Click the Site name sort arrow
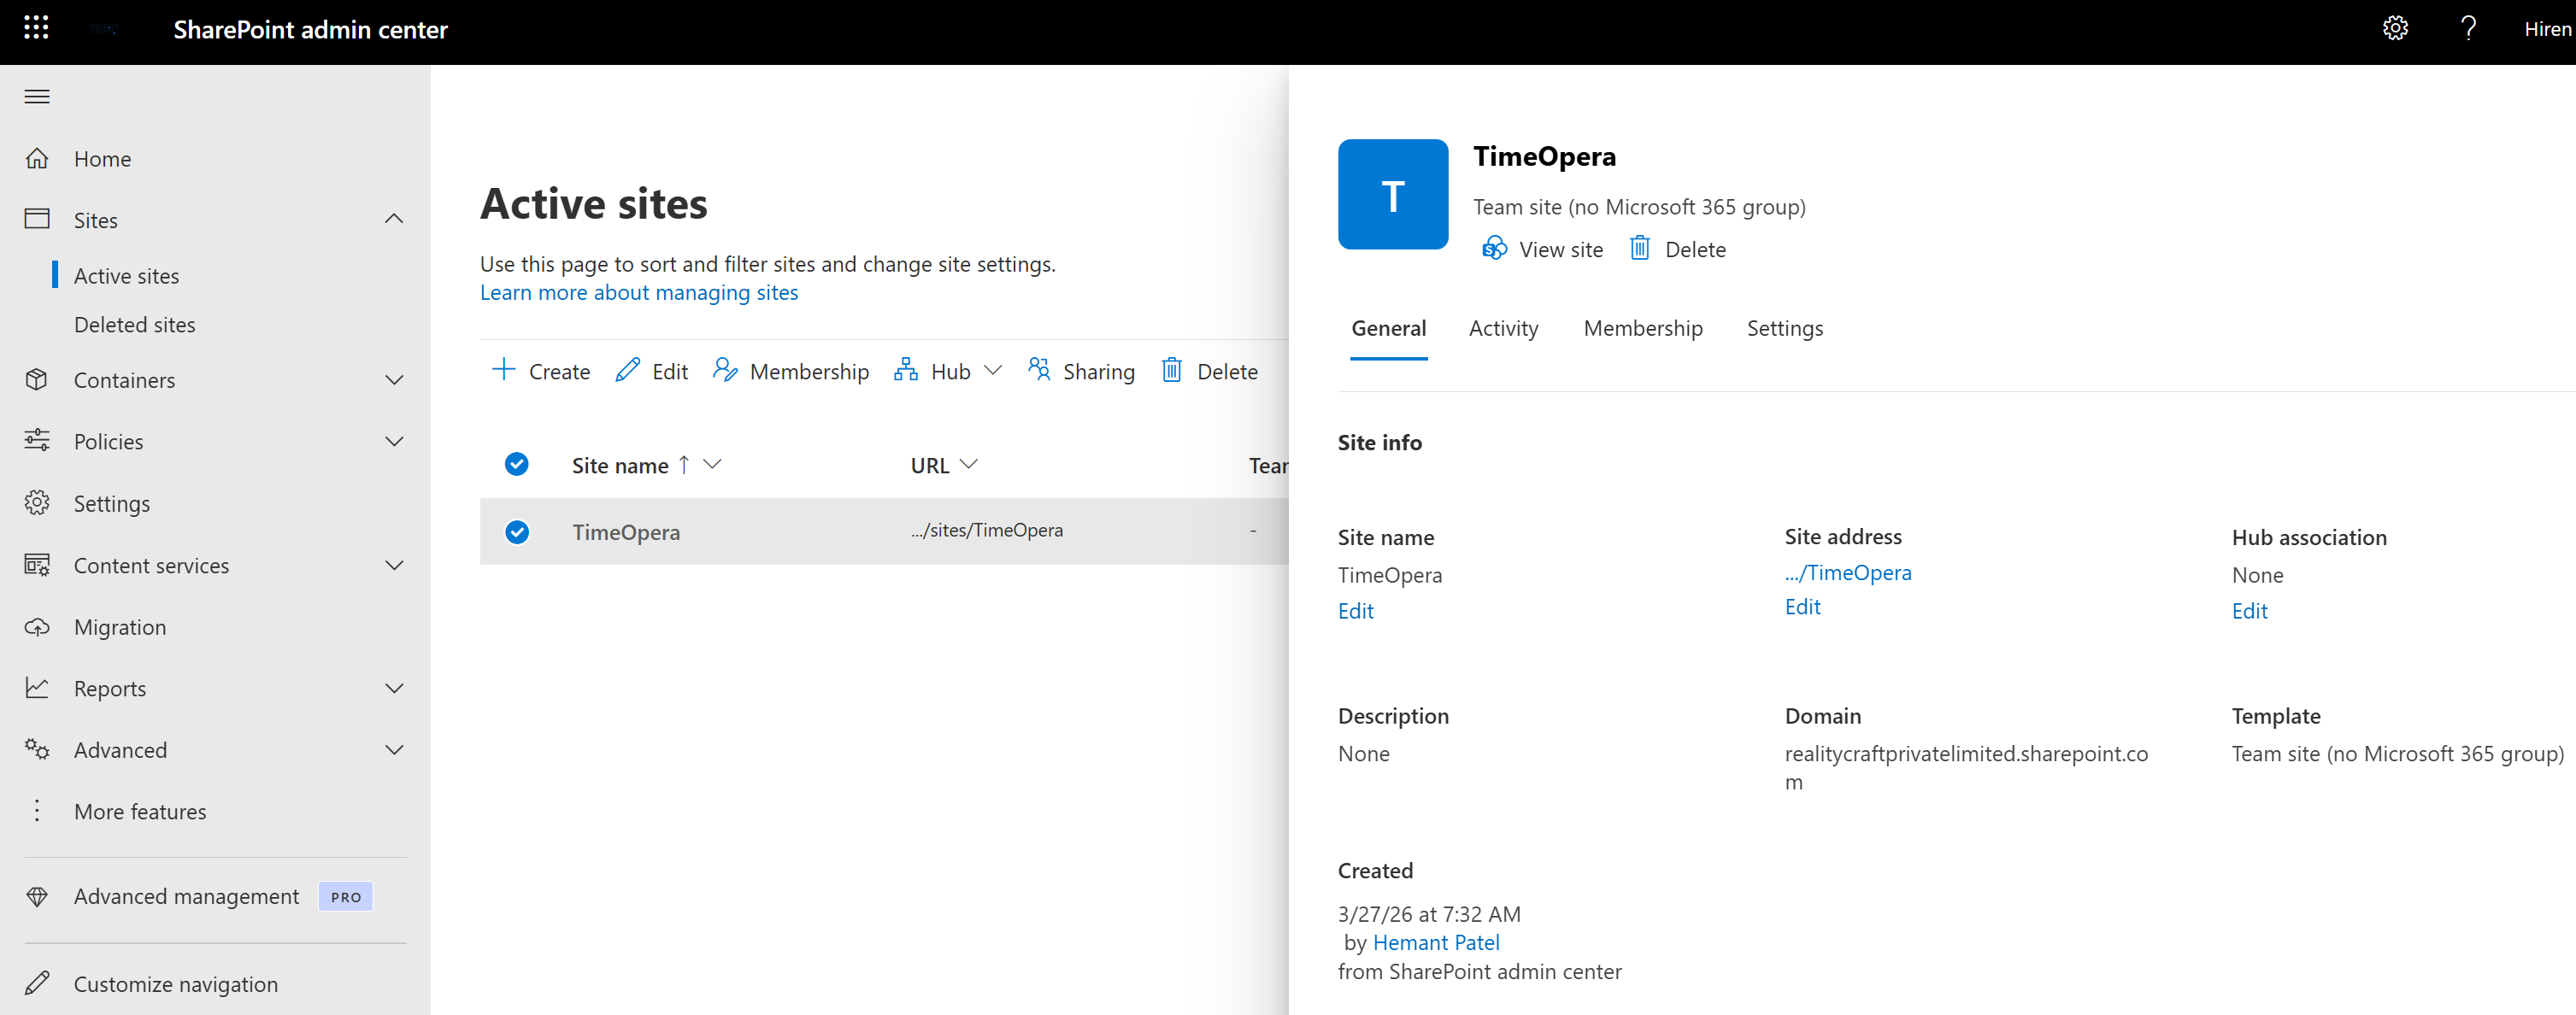This screenshot has width=2576, height=1015. (684, 464)
